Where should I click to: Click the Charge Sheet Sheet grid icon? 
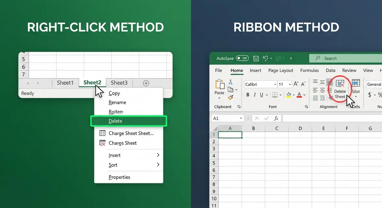[x=102, y=133]
